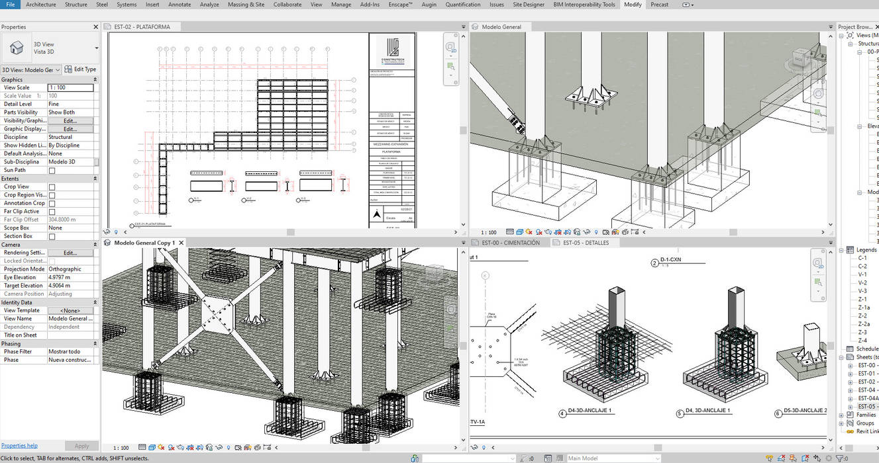This screenshot has height=463, width=879.
Task: Expand the Families node in Project Browser
Action: [x=842, y=415]
